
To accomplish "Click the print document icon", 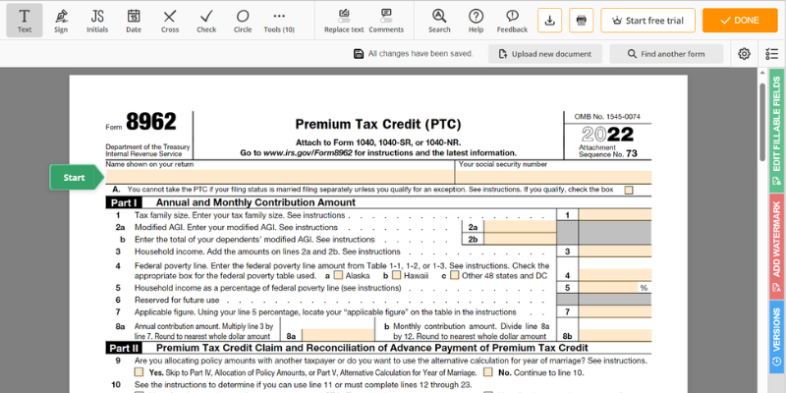I will tap(581, 20).
